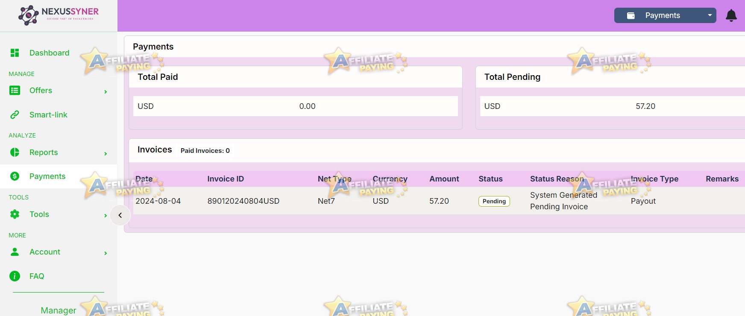Click the Remarks column header
Image resolution: width=745 pixels, height=316 pixels.
pos(722,178)
